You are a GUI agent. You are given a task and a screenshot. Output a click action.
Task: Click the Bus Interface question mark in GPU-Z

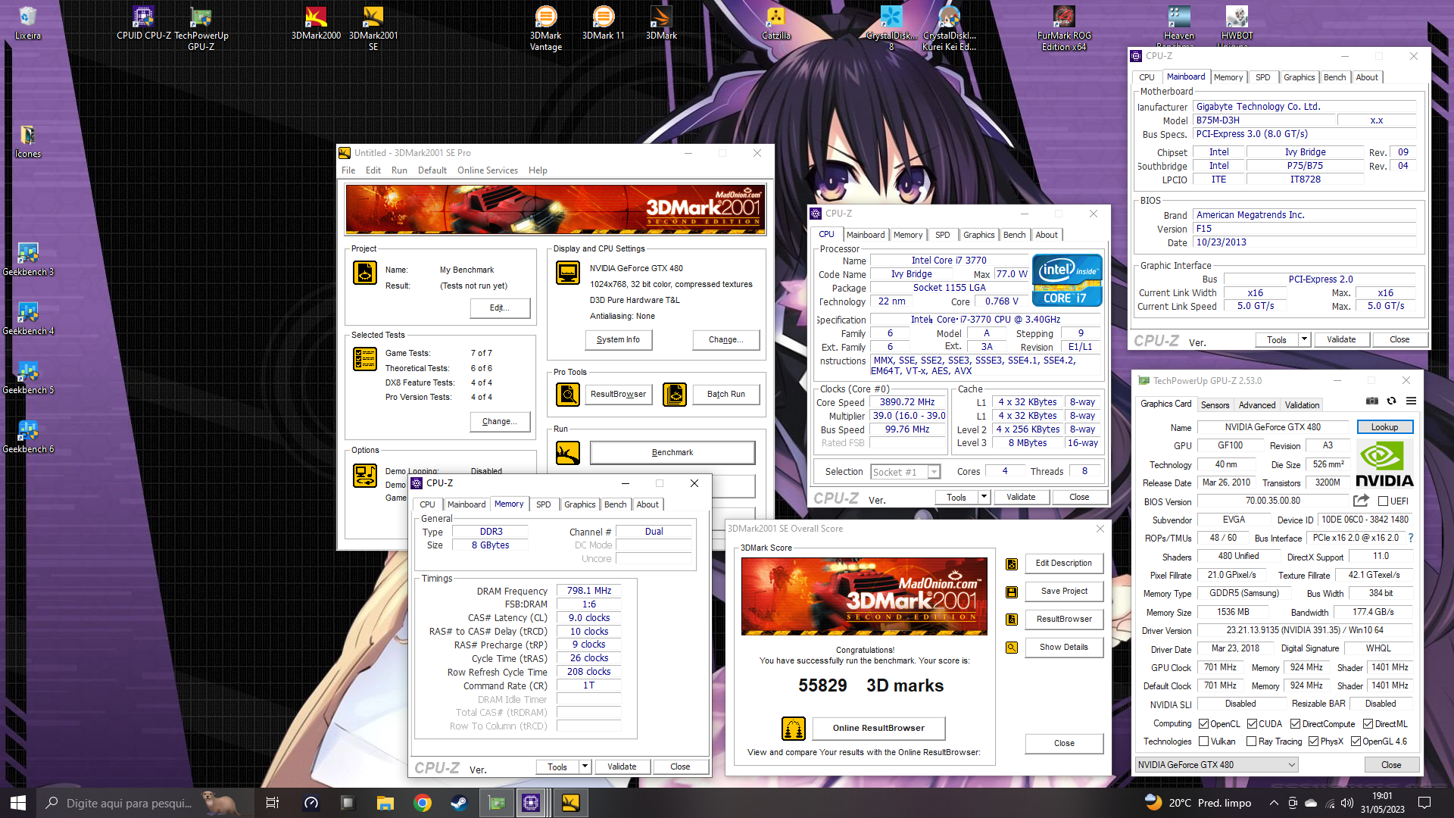coord(1410,538)
